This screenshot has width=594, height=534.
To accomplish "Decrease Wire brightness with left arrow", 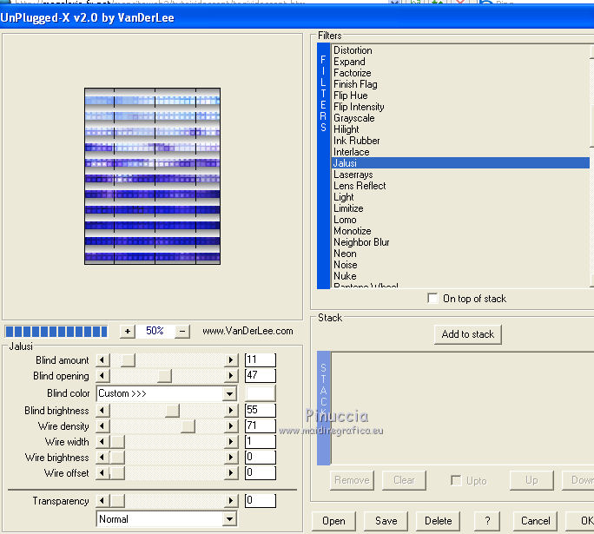I will tap(102, 457).
